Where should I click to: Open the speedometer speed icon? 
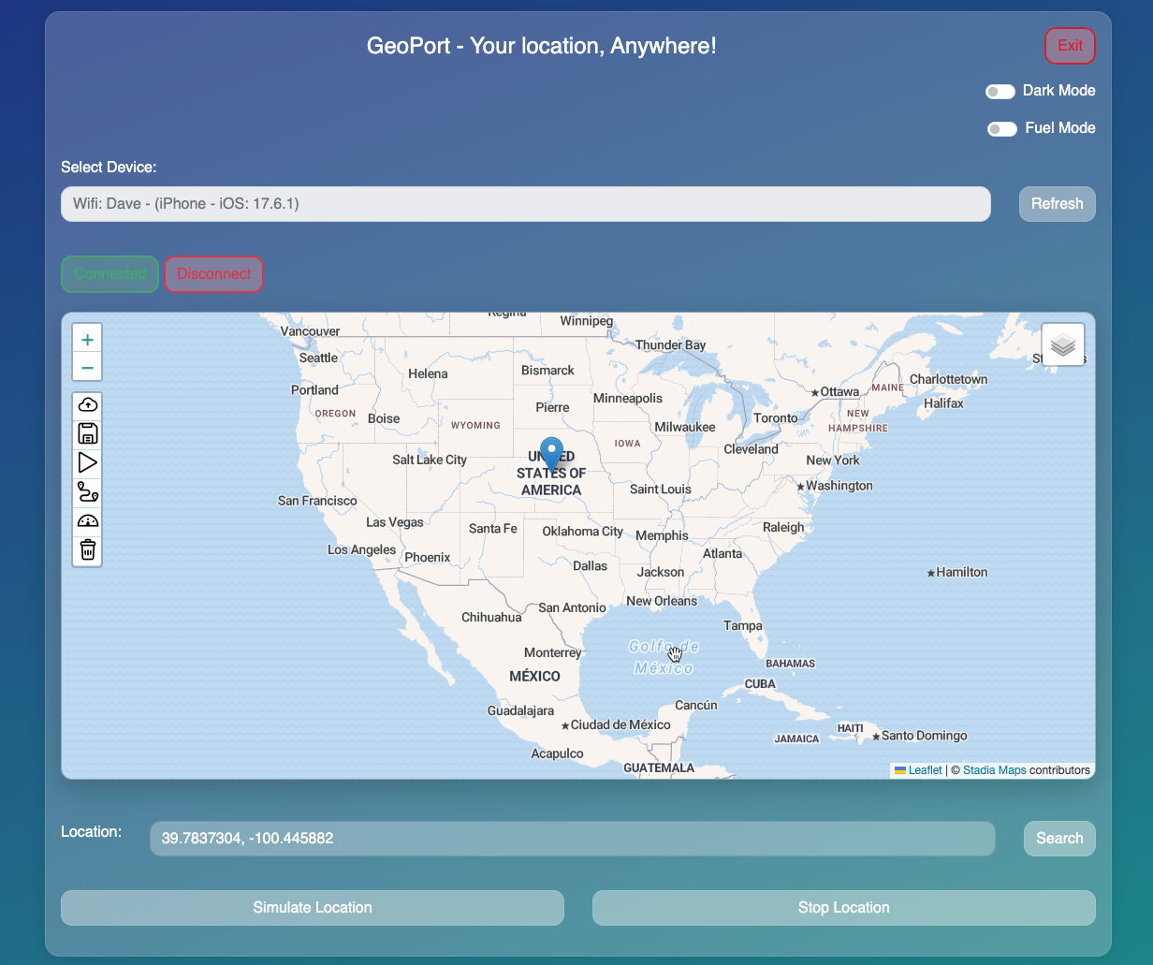(x=88, y=520)
